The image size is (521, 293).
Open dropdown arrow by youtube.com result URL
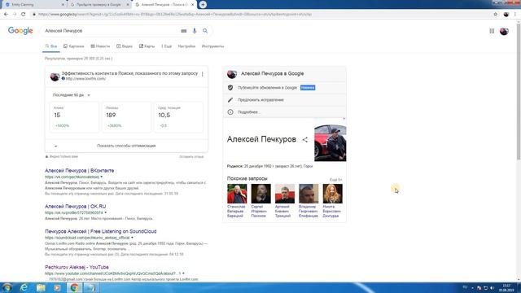tap(183, 273)
